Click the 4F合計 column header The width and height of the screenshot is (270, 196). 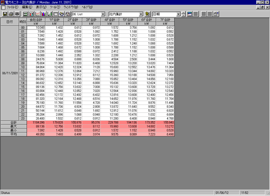(110, 19)
